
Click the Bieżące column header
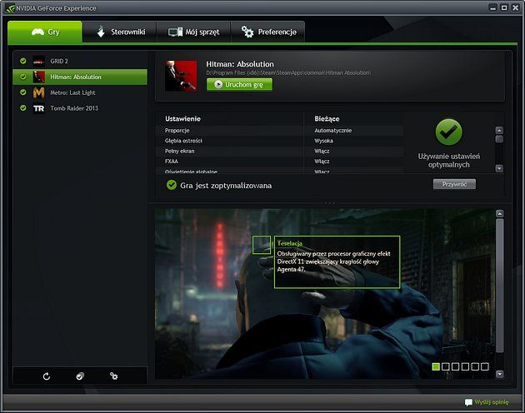(327, 119)
